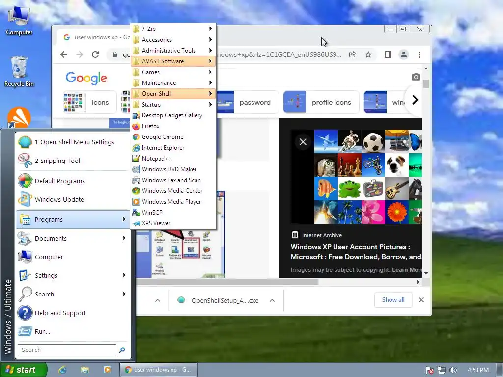Image resolution: width=503 pixels, height=377 pixels.
Task: Open Default Programs
Action: coord(73,181)
